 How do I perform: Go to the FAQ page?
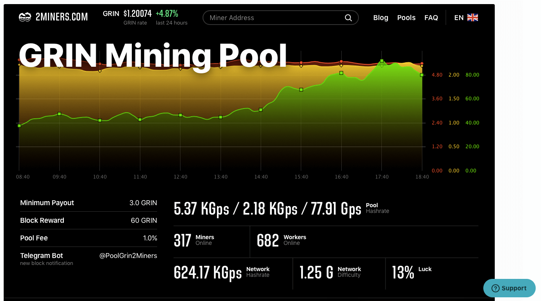(431, 18)
